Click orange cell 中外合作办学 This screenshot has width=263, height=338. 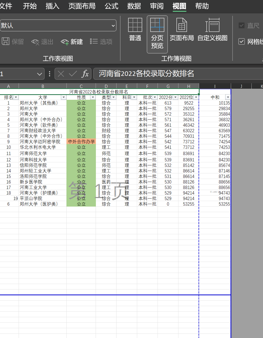[81, 142]
